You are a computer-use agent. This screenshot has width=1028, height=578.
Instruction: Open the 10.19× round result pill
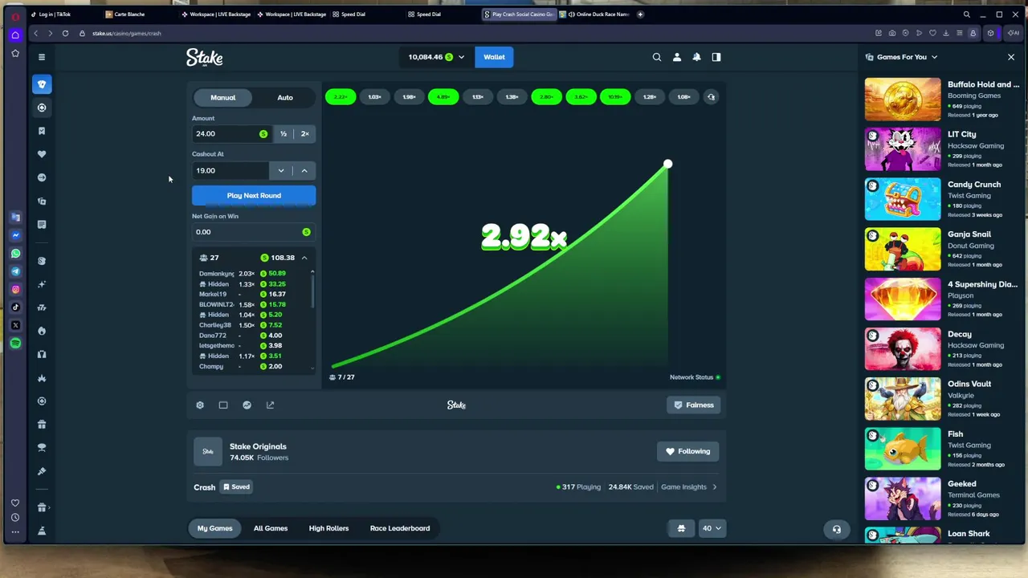[x=615, y=97]
